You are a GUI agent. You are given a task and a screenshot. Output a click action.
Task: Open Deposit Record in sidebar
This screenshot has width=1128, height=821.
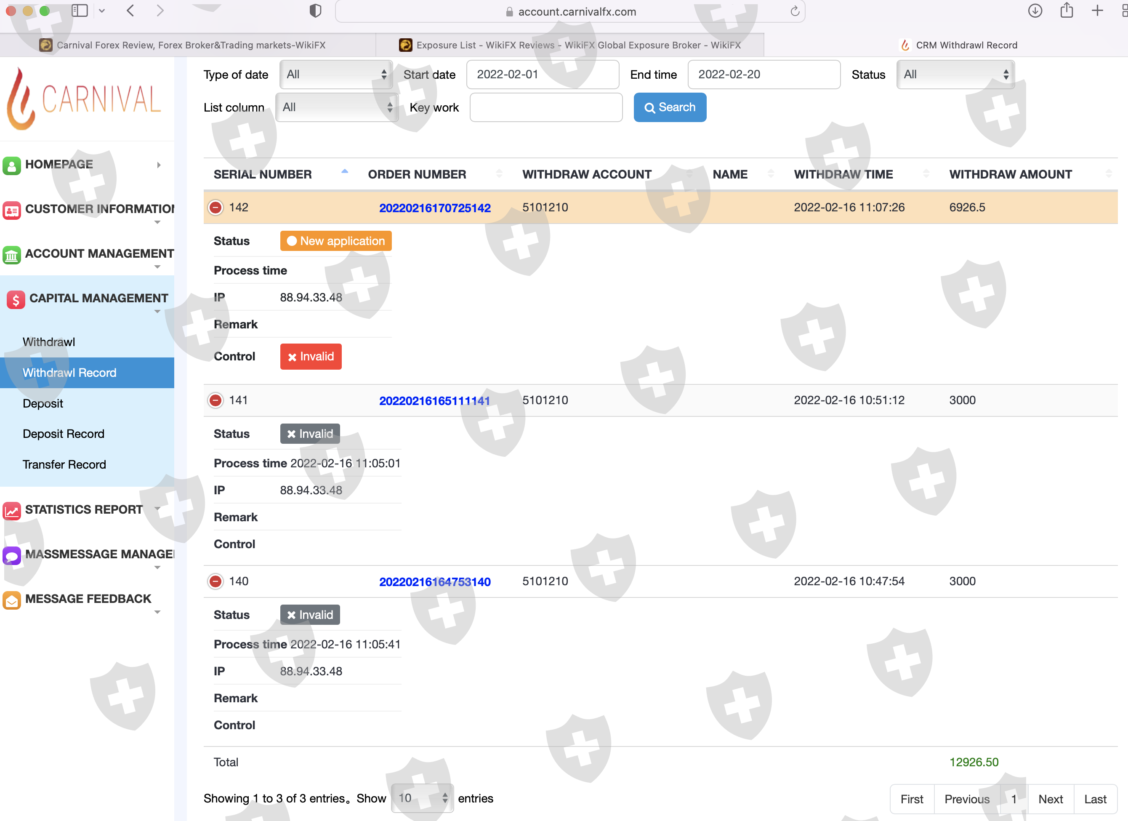pos(64,434)
